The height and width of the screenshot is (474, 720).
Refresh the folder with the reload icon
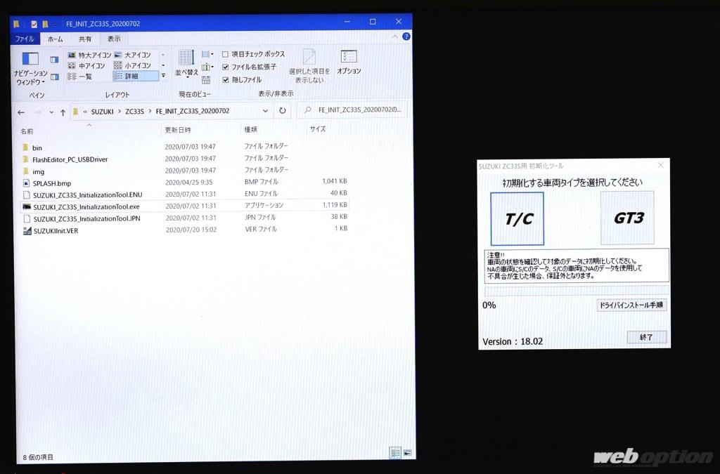283,111
